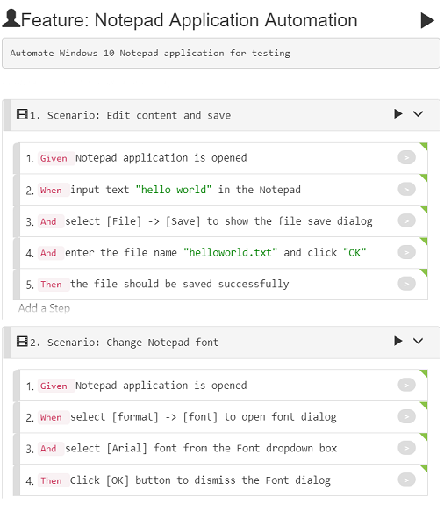This screenshot has width=444, height=512.
Task: Run the enter file name helloworld.txt step
Action: (x=406, y=252)
